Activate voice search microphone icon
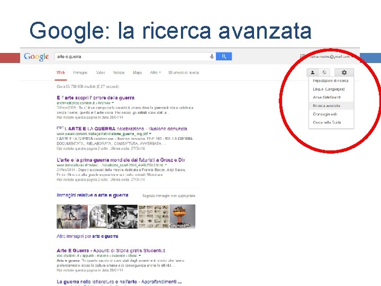This screenshot has width=381, height=286. click(212, 57)
